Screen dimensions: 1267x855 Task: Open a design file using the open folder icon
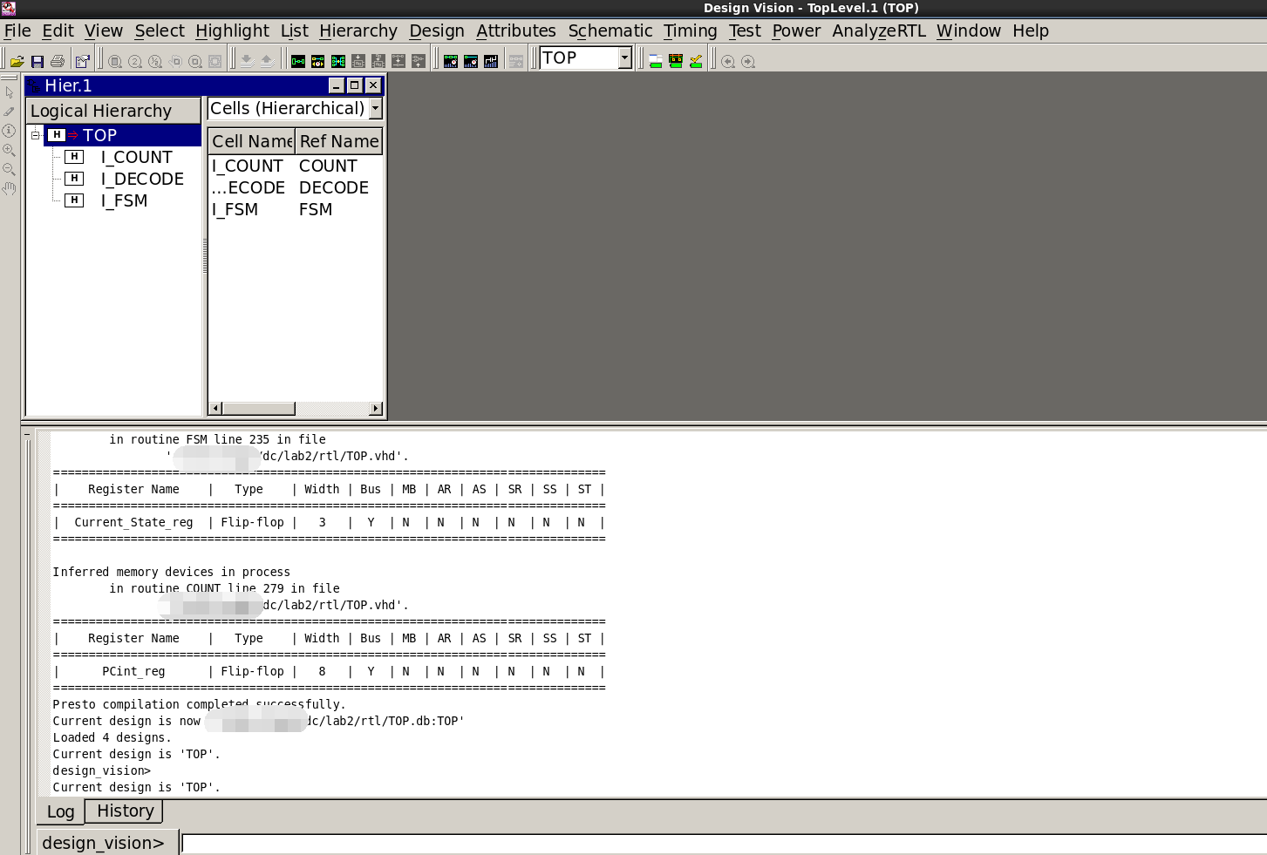(x=17, y=60)
